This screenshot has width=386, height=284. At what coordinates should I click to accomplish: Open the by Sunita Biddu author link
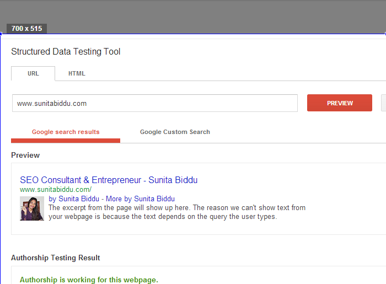point(74,199)
